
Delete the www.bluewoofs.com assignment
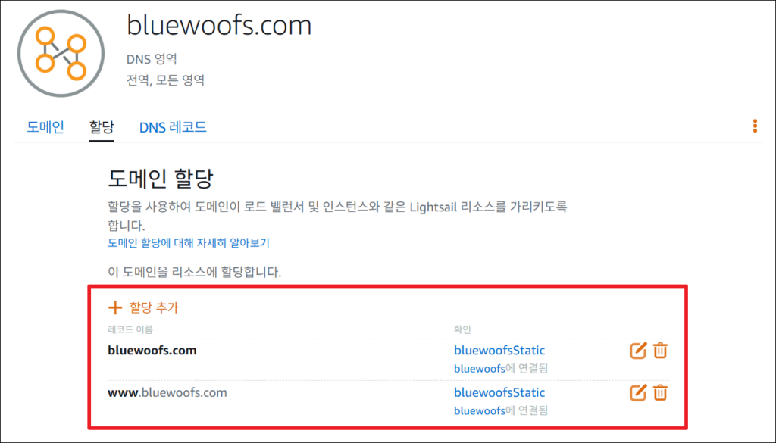pyautogui.click(x=660, y=393)
